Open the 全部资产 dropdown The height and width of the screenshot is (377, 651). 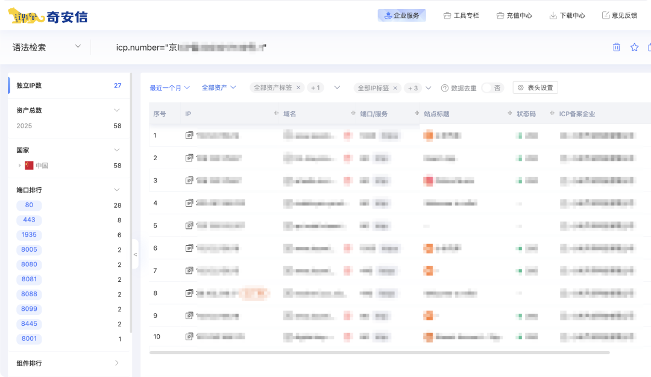[219, 87]
